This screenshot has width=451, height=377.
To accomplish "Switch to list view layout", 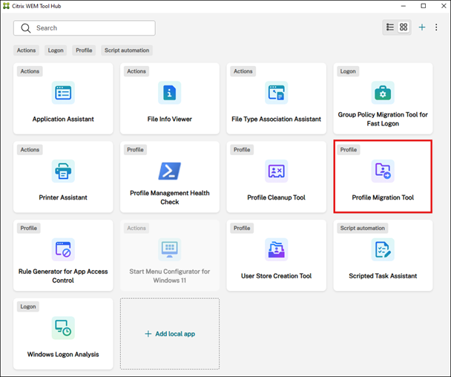I will pyautogui.click(x=390, y=27).
